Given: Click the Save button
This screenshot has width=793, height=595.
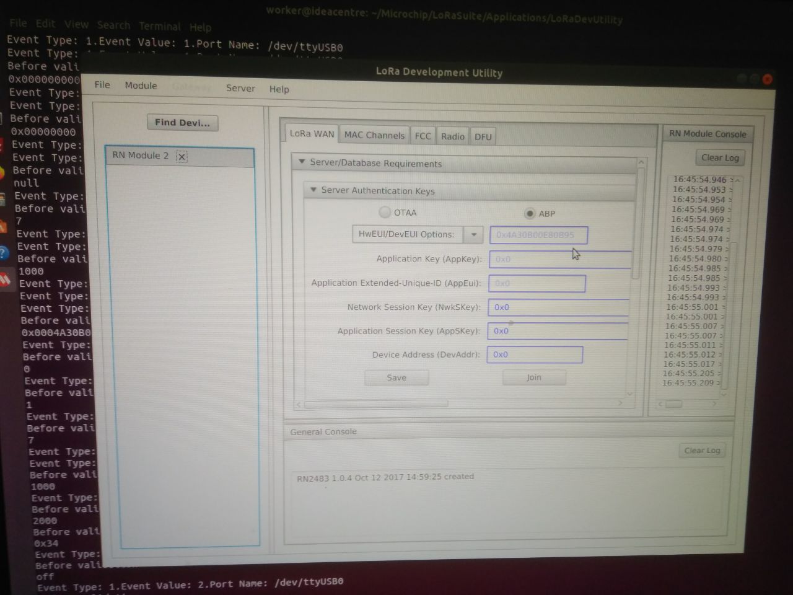Looking at the screenshot, I should point(396,377).
